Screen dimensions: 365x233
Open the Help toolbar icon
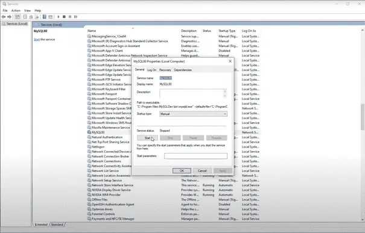coord(44,17)
